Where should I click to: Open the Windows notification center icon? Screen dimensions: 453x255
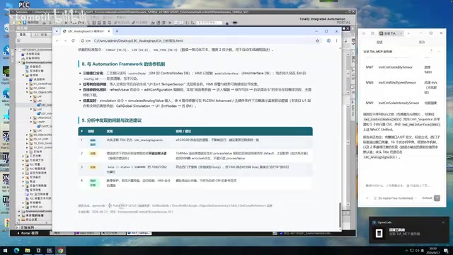(447, 251)
